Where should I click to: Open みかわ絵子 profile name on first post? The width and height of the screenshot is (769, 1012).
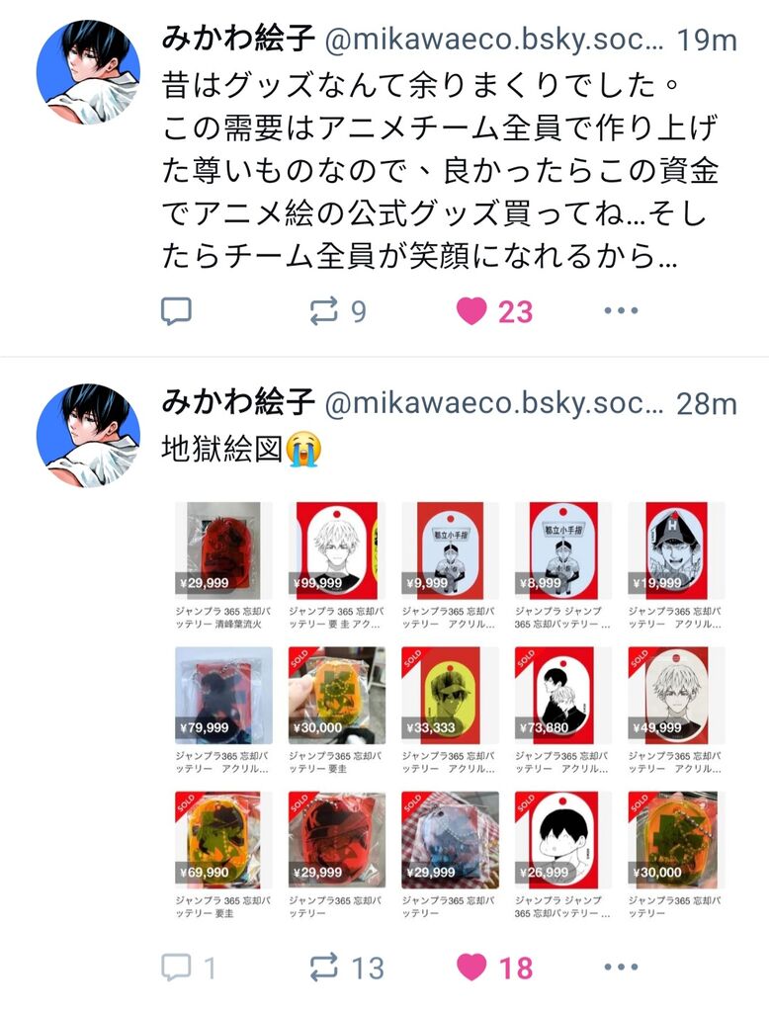(x=237, y=39)
